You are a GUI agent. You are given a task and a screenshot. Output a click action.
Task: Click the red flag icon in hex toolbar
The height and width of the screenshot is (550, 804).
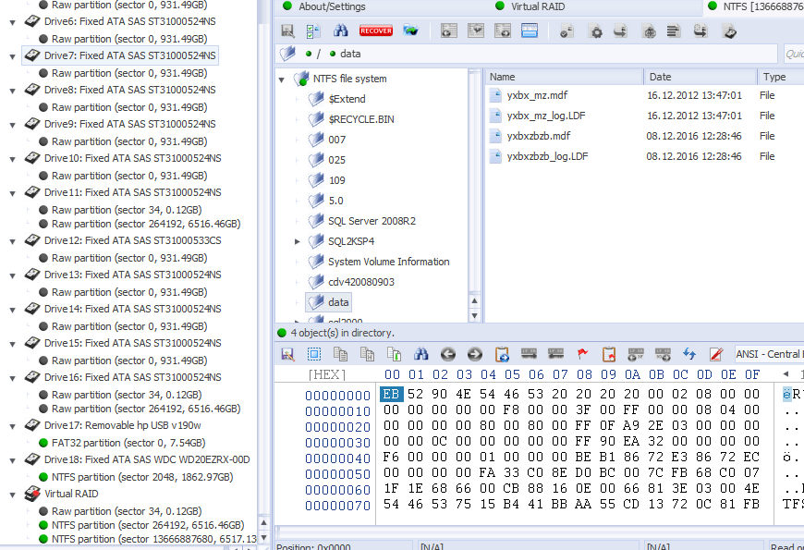(x=582, y=354)
